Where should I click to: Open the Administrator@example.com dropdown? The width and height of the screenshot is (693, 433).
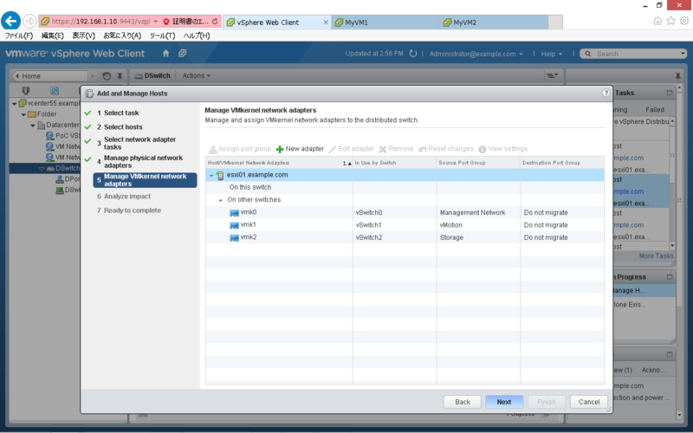(x=476, y=54)
